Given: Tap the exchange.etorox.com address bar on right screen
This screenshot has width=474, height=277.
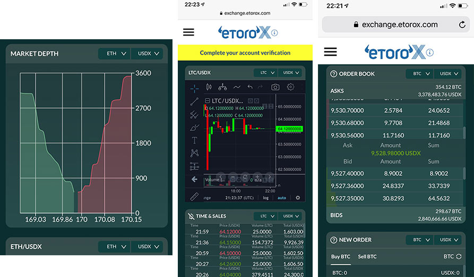Looking at the screenshot, I should pyautogui.click(x=395, y=25).
